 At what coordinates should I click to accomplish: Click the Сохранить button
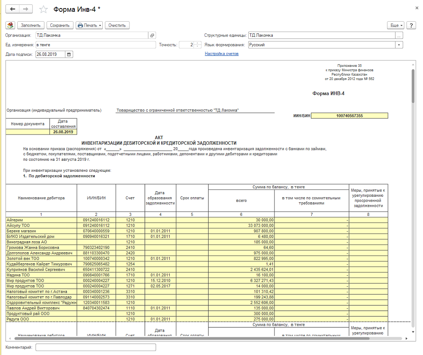60,25
